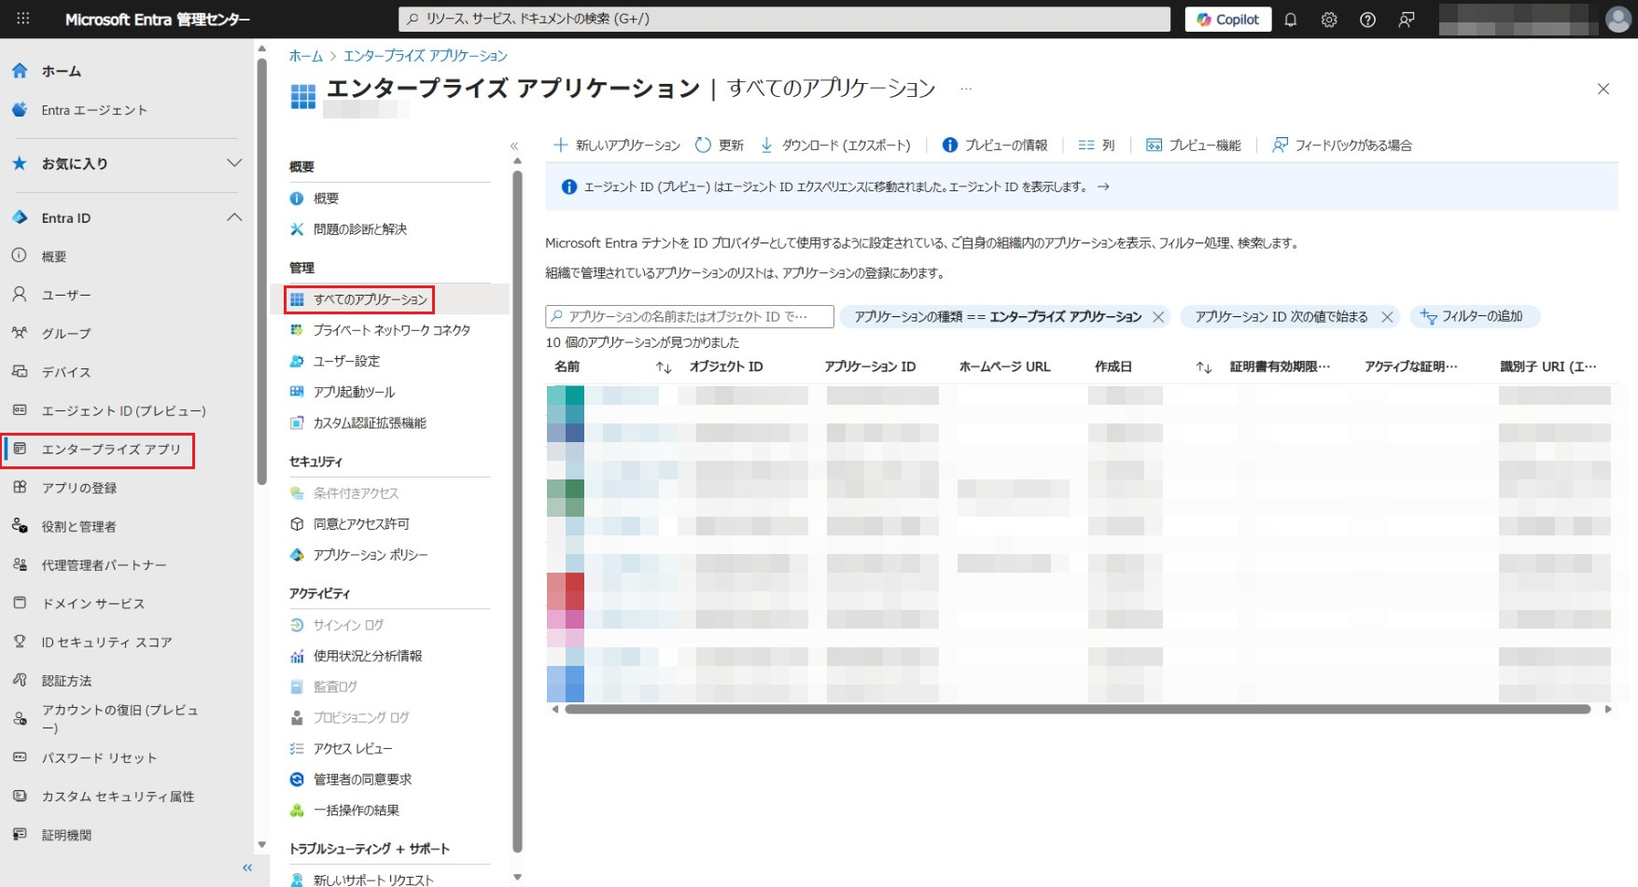Collapse the inner menu with double chevron

pos(513,146)
